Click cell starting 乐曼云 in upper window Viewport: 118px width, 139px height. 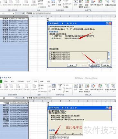[x=14, y=39]
